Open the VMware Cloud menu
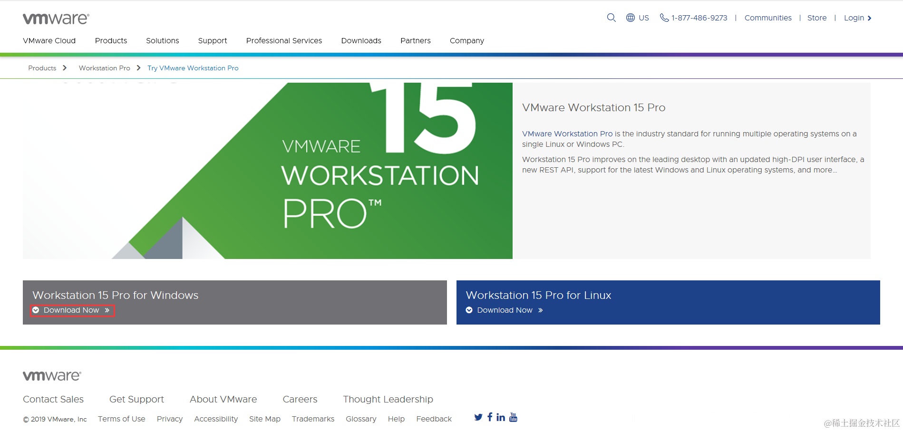This screenshot has width=903, height=431. 49,40
